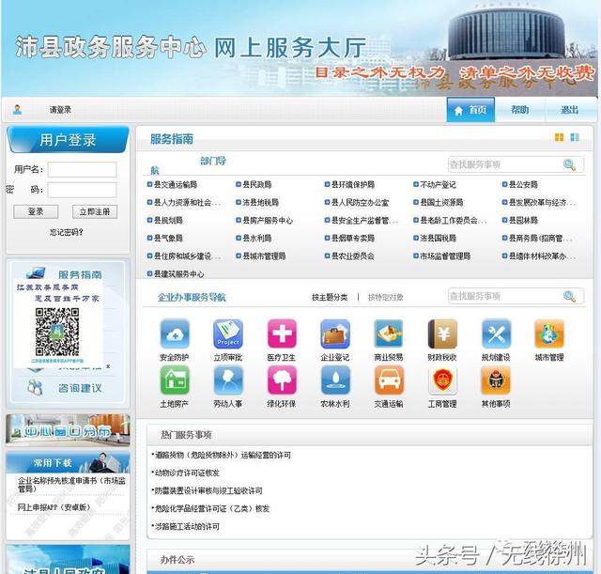Open the 中心窗口分布 banner

point(68,430)
